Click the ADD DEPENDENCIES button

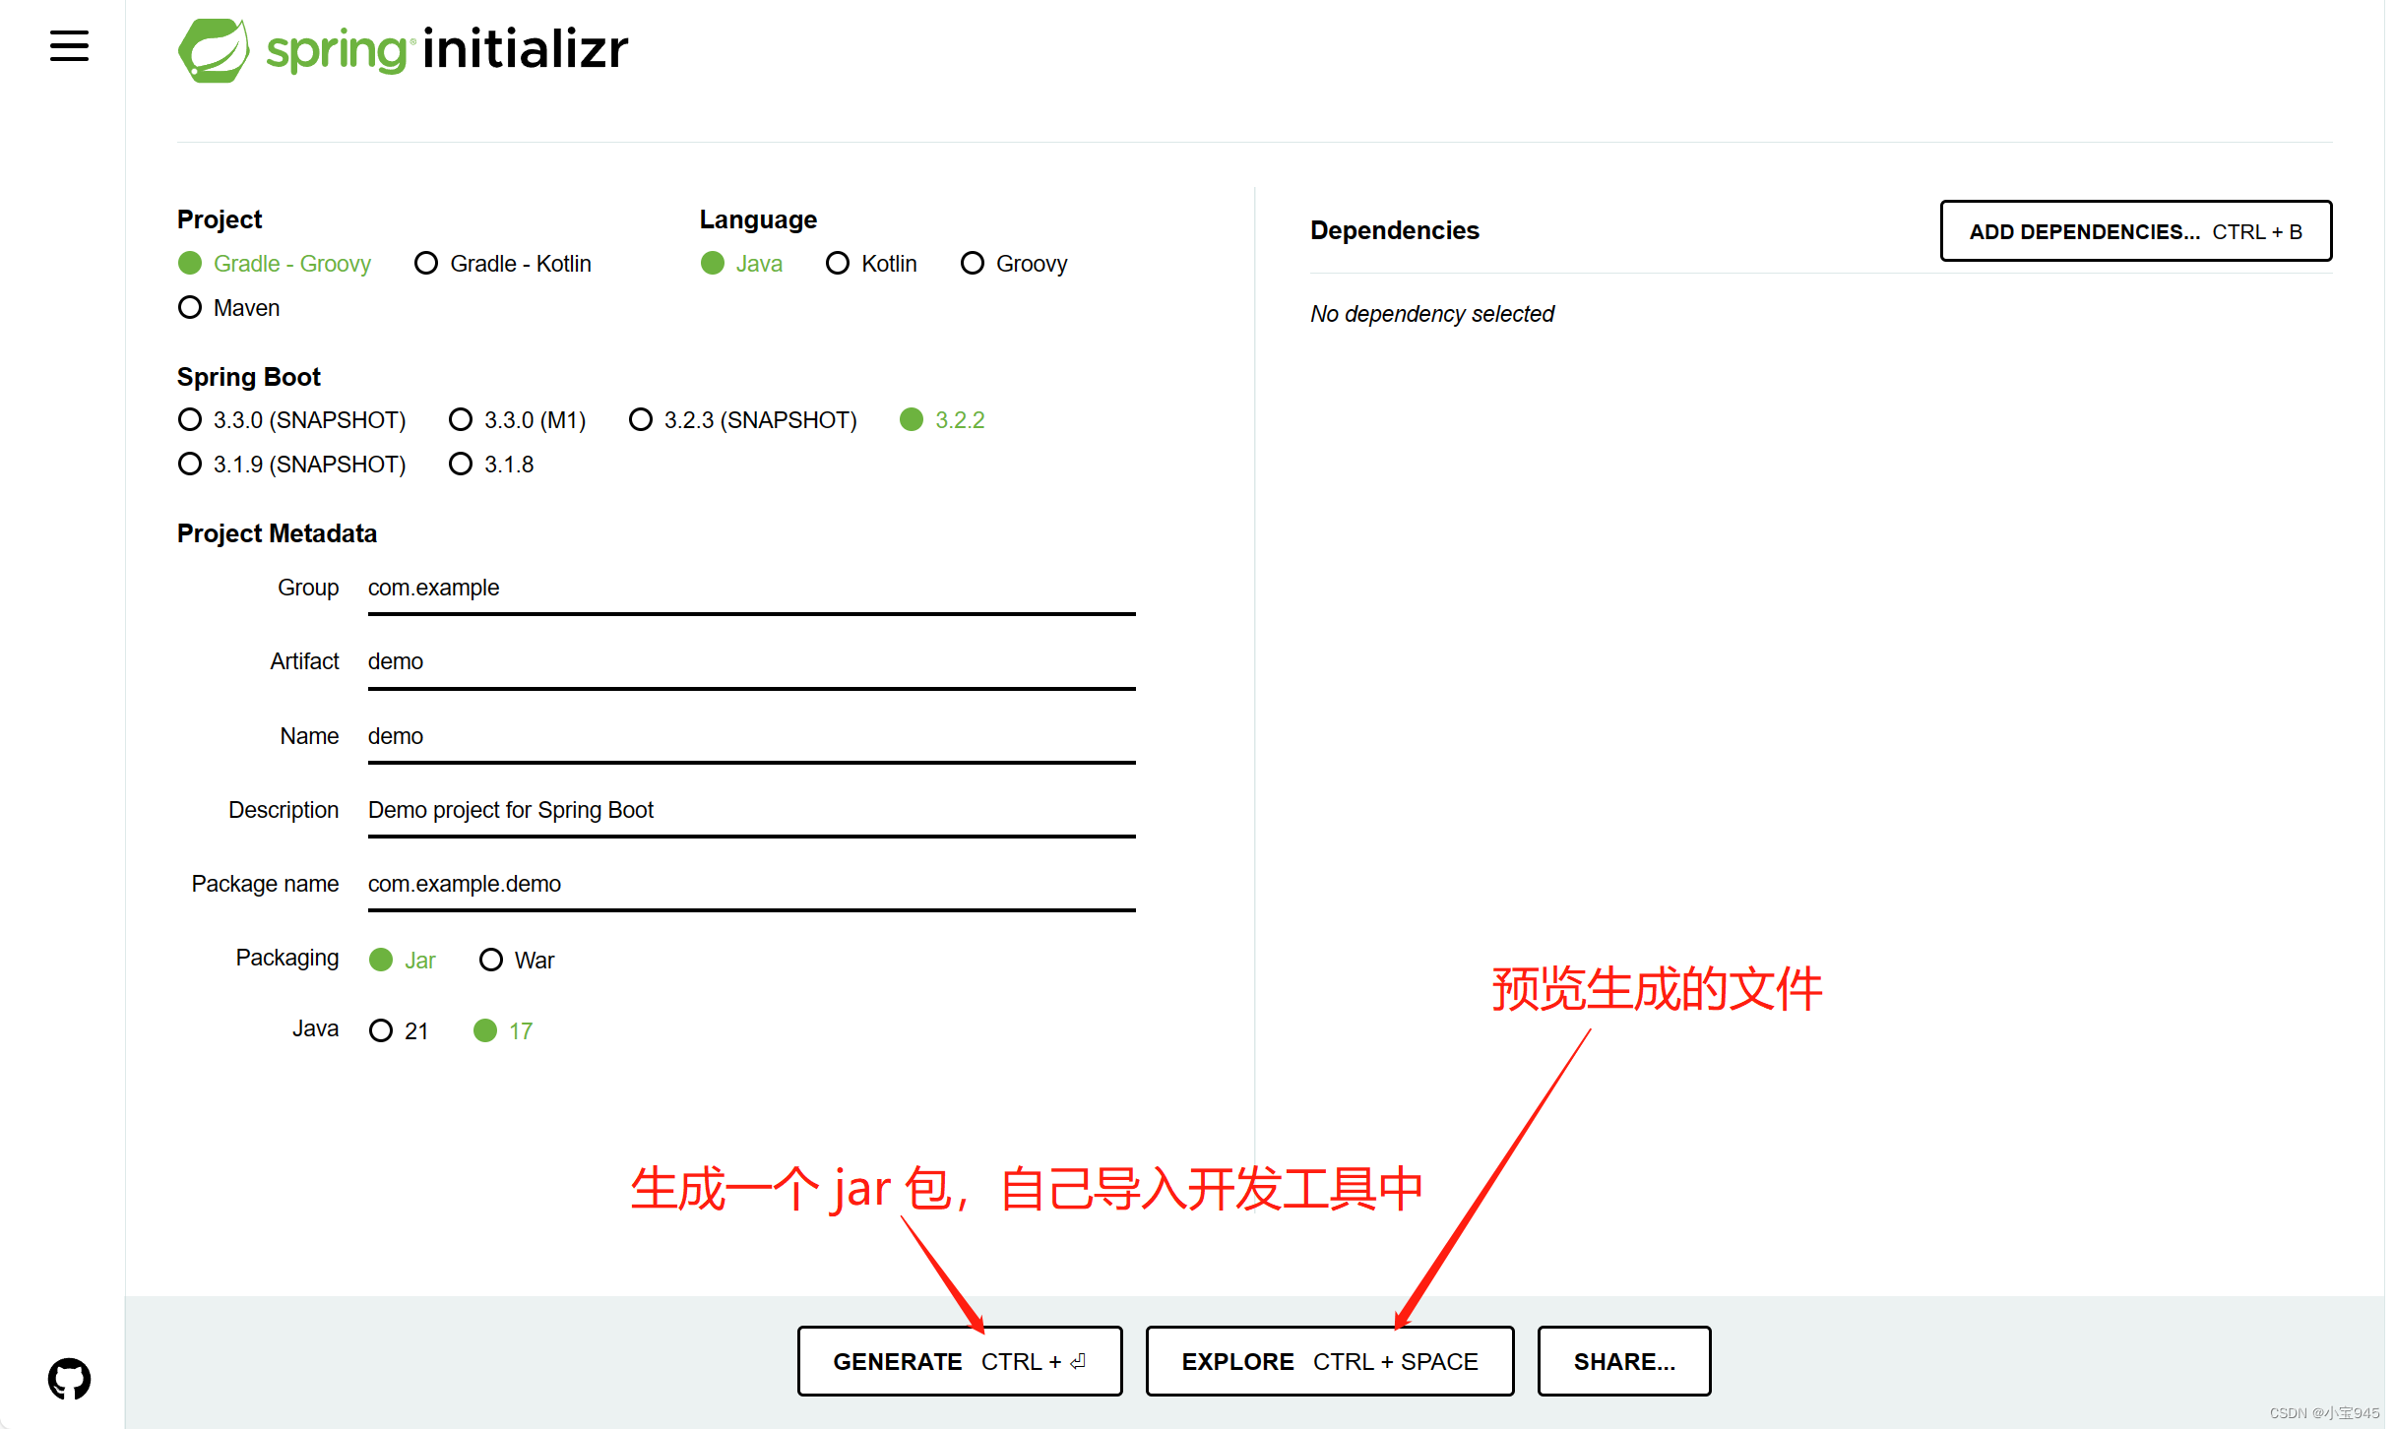[2136, 231]
